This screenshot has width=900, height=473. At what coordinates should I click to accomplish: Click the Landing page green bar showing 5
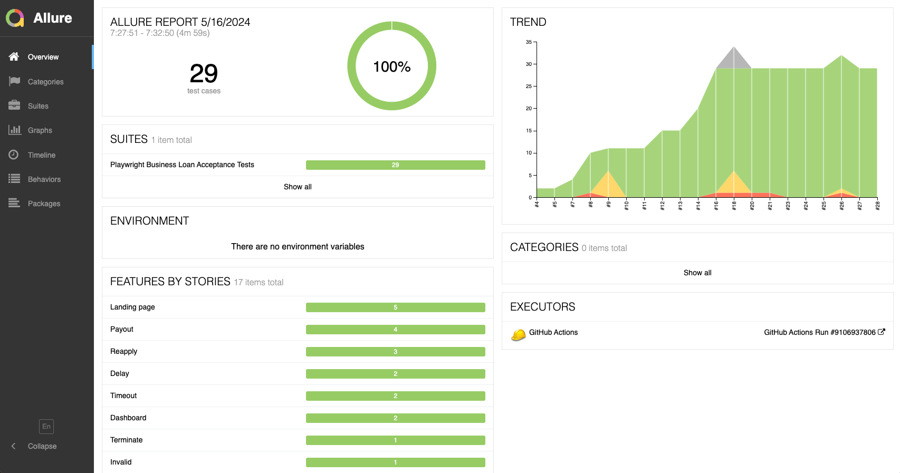click(396, 307)
